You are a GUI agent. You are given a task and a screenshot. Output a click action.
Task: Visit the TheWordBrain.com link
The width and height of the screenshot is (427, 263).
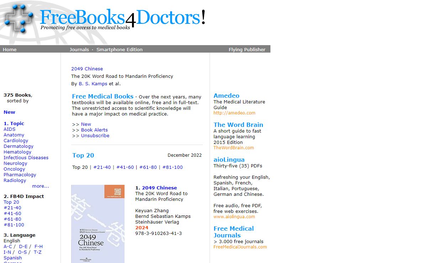click(234, 148)
